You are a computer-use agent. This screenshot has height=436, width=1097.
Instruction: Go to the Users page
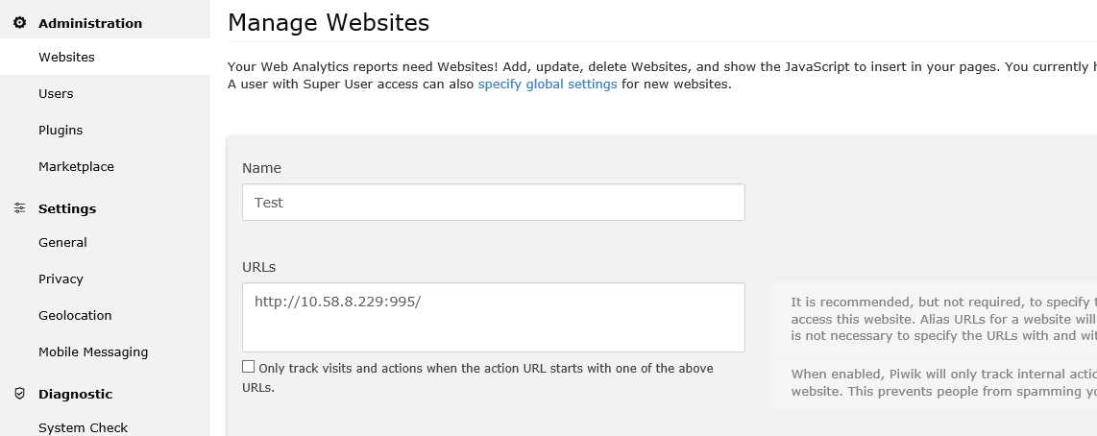pos(56,94)
